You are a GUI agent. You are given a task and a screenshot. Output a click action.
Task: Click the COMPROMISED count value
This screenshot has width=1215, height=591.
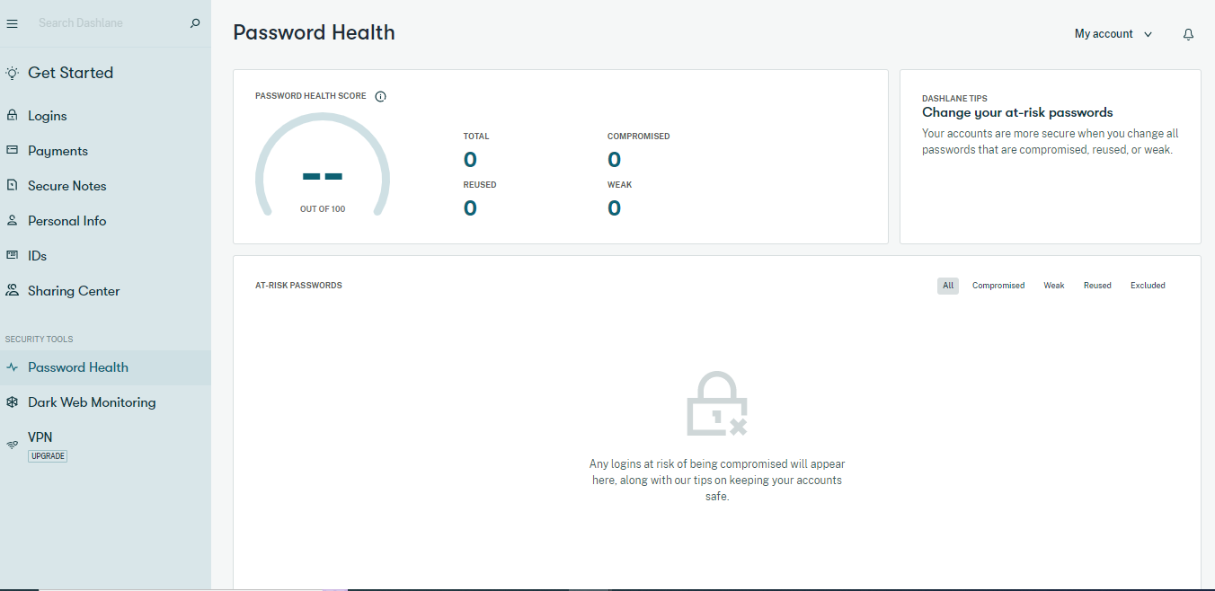click(x=614, y=160)
